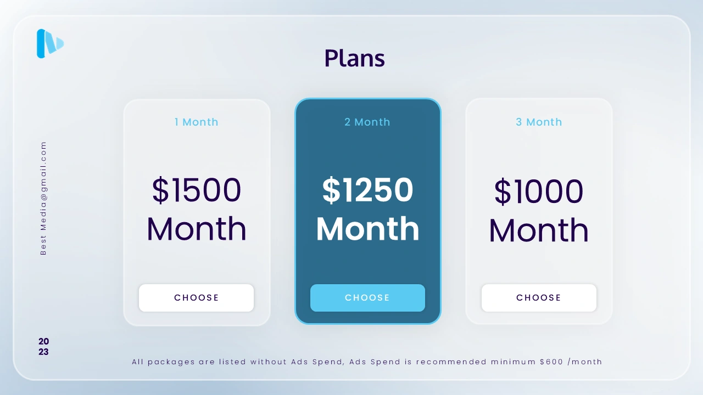Choose the highlighted $1250 plan
Viewport: 703px width, 395px height.
tap(367, 297)
